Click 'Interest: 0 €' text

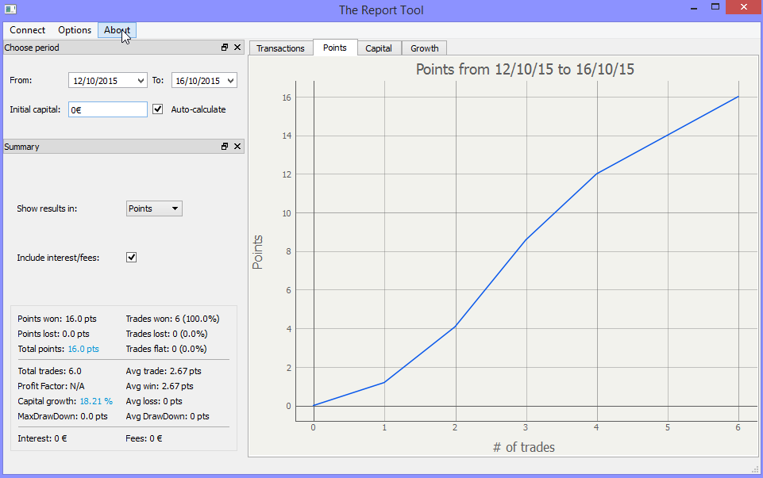pyautogui.click(x=42, y=438)
